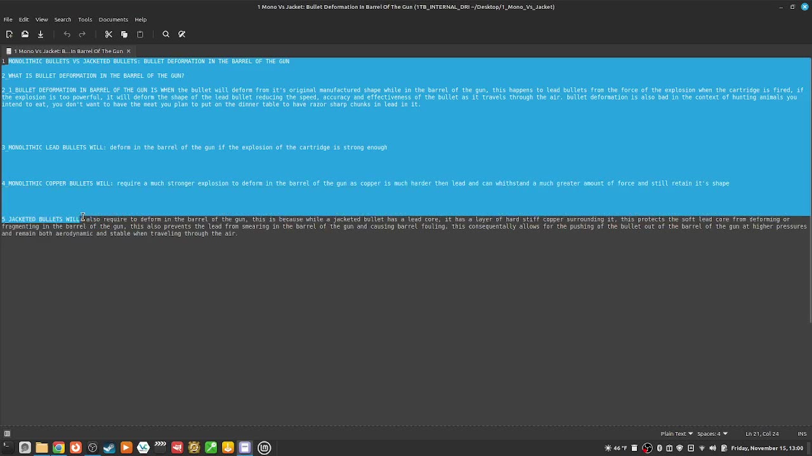Click the weather applet showing 46 °F
This screenshot has width=812, height=456.
click(x=615, y=448)
